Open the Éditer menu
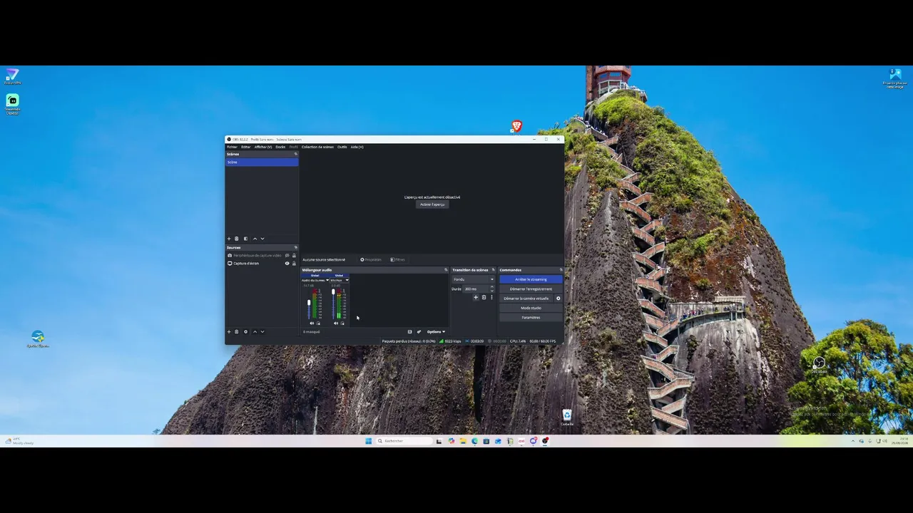The image size is (913, 513). point(246,147)
